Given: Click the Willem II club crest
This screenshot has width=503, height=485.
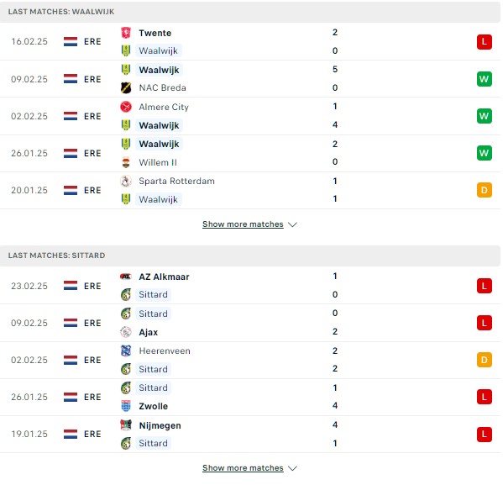Looking at the screenshot, I should pyautogui.click(x=126, y=162).
